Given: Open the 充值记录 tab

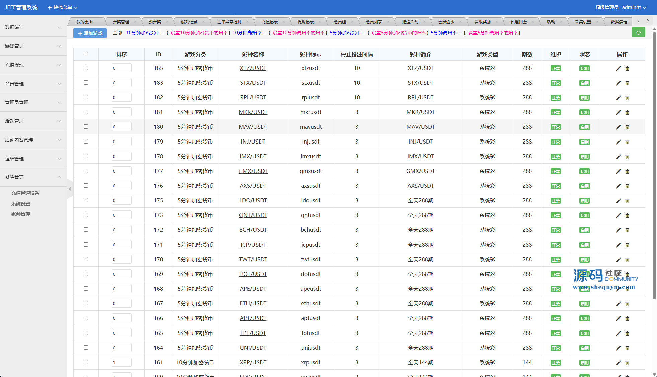Looking at the screenshot, I should tap(269, 22).
